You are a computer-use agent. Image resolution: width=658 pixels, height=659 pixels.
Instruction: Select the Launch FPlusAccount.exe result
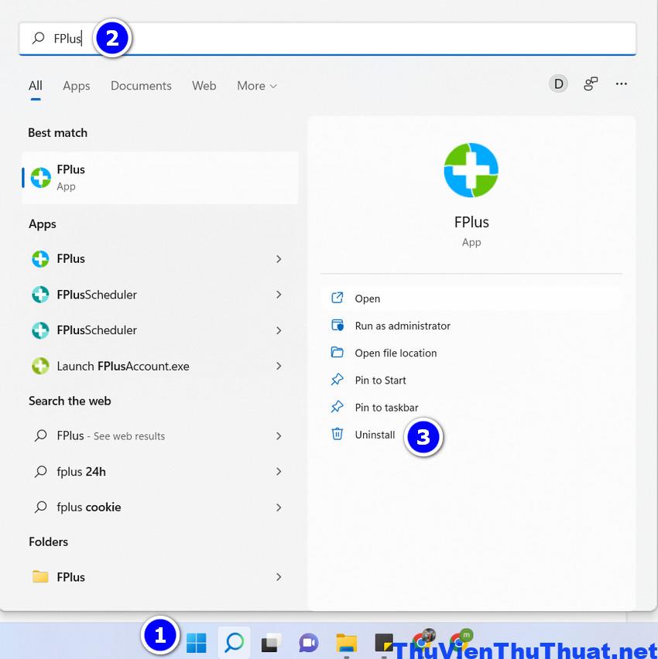pos(157,366)
